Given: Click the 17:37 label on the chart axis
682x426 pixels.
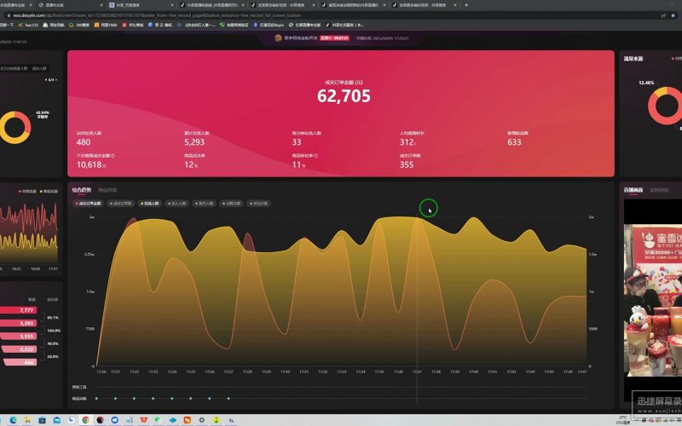Looking at the screenshot, I should point(417,371).
